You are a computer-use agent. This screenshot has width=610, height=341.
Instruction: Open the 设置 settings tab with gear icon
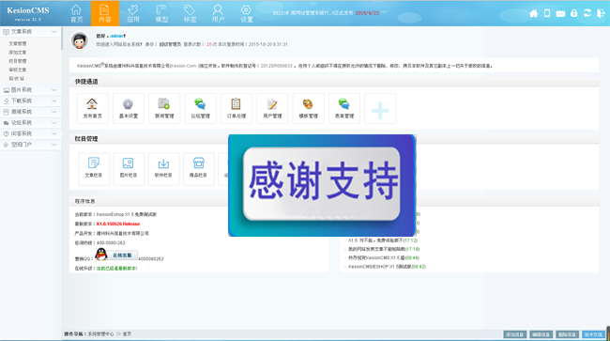(246, 13)
